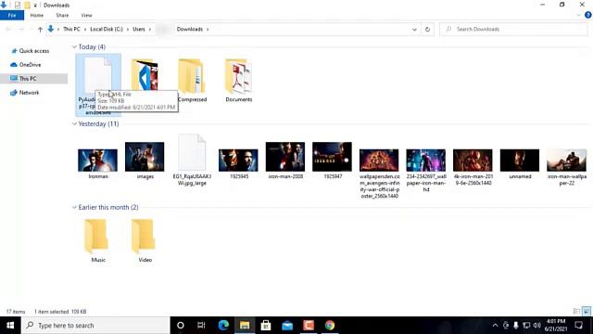Open Microsoft Store from taskbar

point(266,326)
